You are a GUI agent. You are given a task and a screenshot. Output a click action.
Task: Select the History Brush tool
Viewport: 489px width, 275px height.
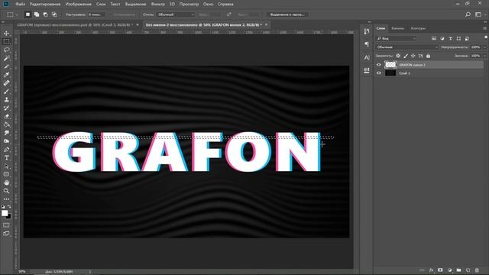(6, 108)
